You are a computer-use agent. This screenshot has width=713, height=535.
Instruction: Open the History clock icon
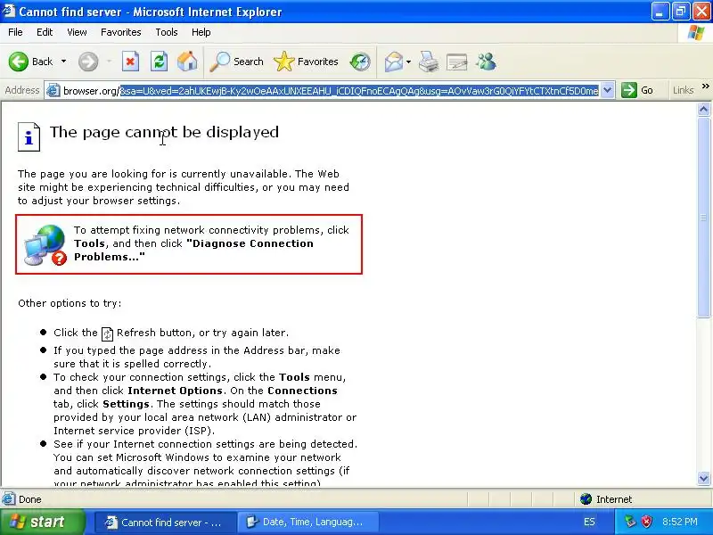[x=360, y=62]
